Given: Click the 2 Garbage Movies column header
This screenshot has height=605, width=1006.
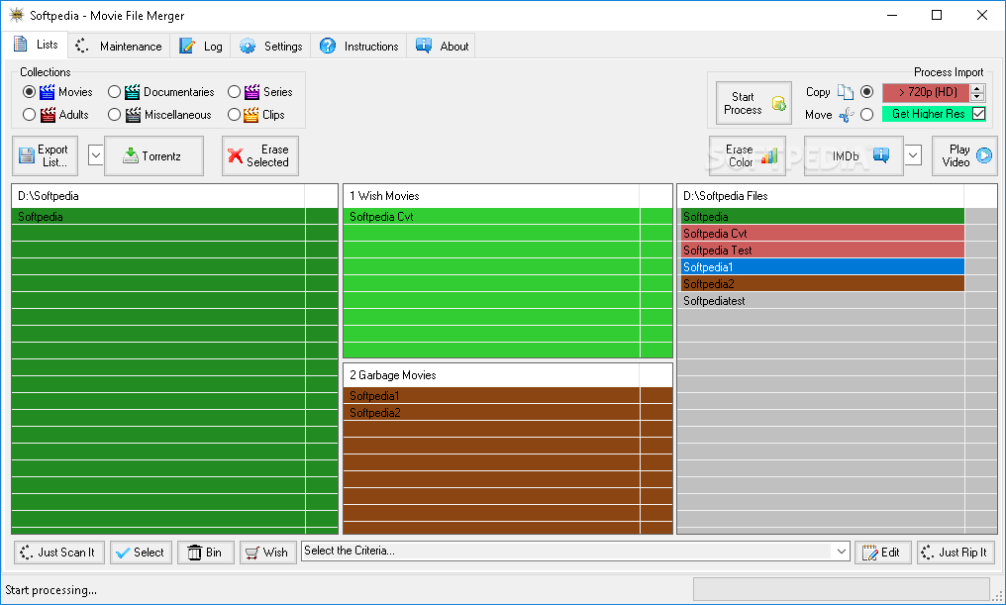Looking at the screenshot, I should coord(491,375).
